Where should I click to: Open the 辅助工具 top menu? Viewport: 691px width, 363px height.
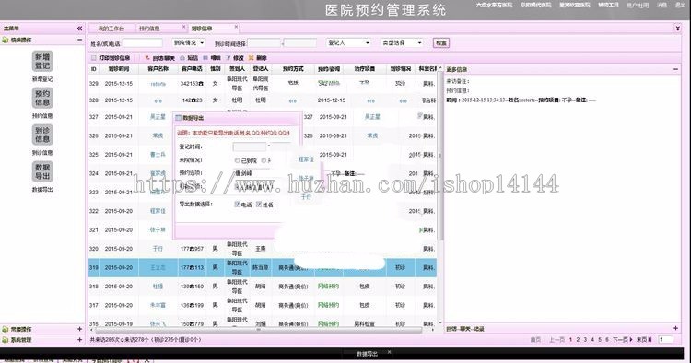(x=608, y=6)
